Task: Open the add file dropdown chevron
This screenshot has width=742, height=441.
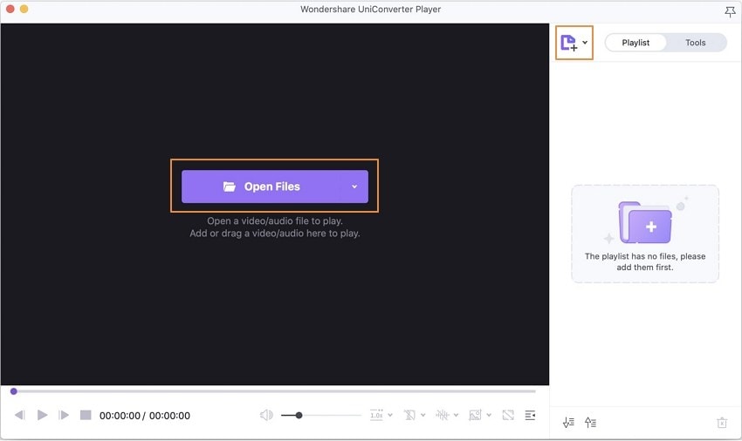Action: [x=585, y=42]
